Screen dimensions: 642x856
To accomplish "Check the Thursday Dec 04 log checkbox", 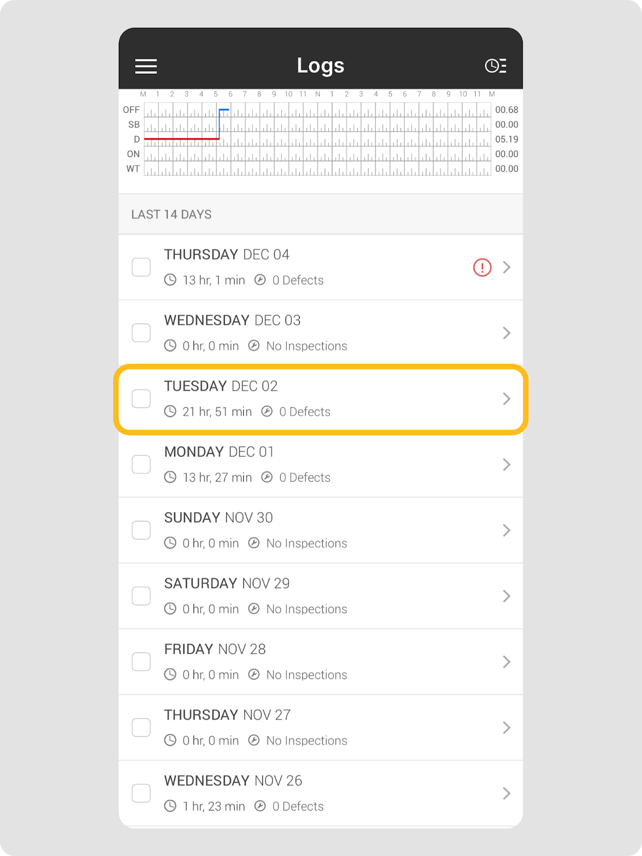I will pos(141,267).
